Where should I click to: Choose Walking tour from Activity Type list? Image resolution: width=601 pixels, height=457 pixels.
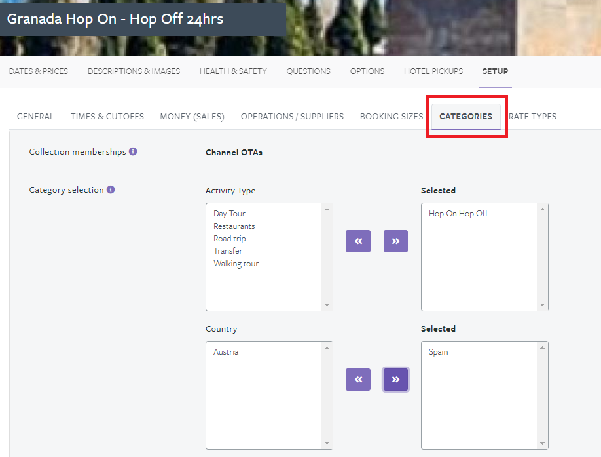[236, 264]
